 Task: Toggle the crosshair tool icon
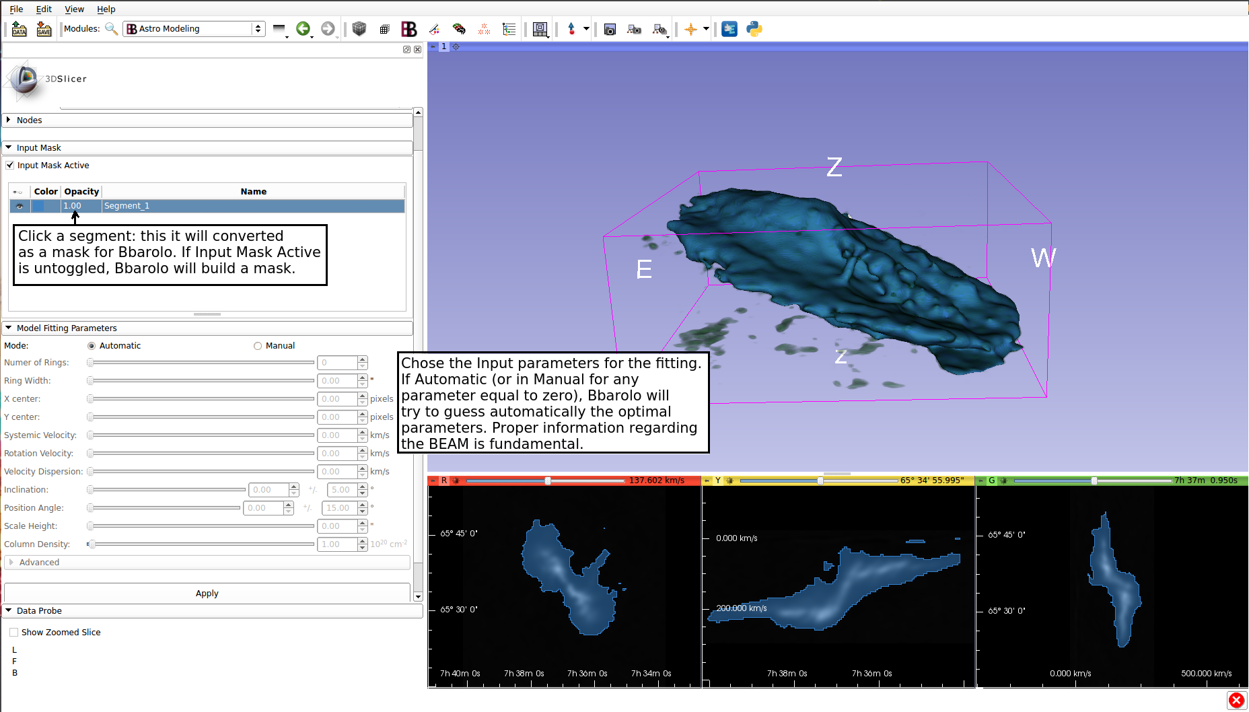[690, 29]
